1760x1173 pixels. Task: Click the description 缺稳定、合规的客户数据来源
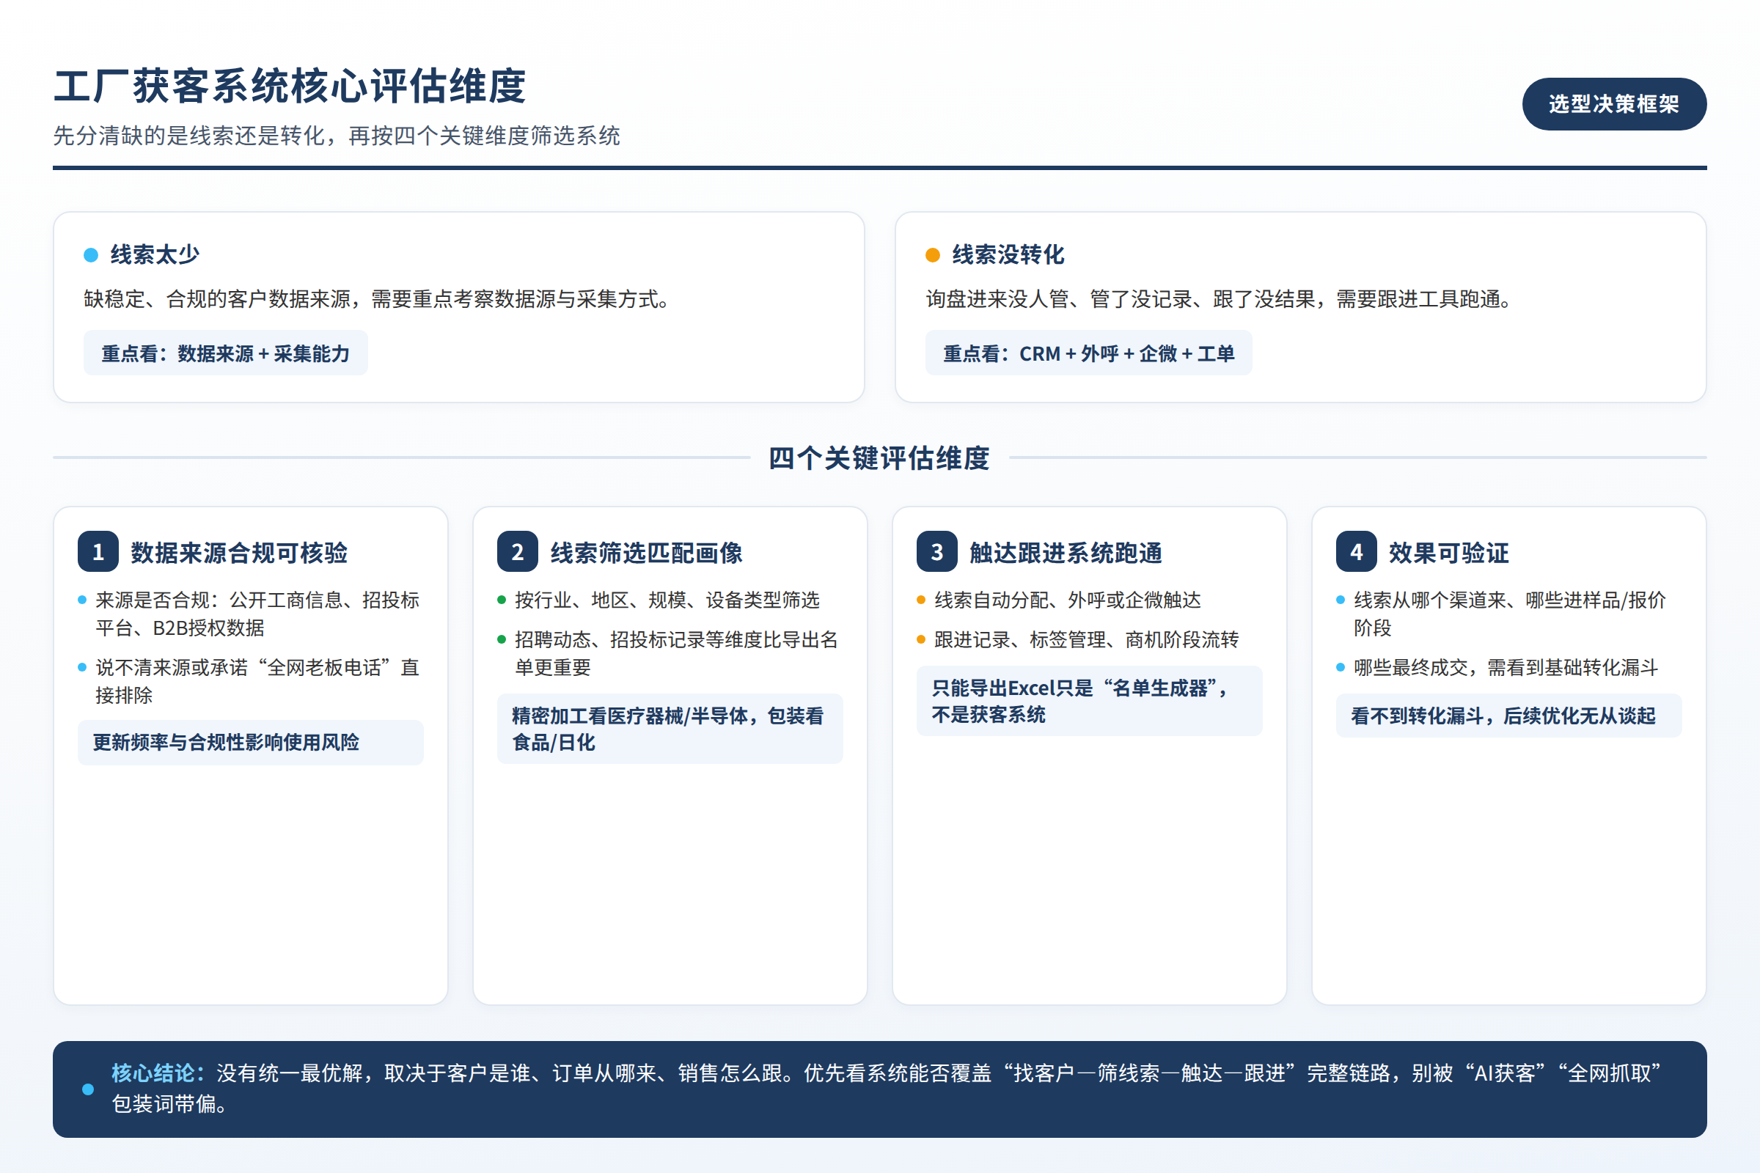pyautogui.click(x=376, y=299)
